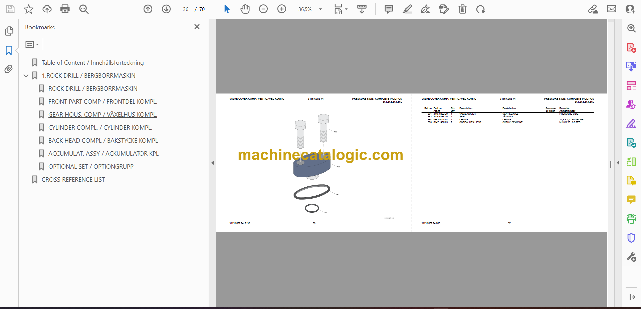Image resolution: width=641 pixels, height=309 pixels.
Task: Add document to favorites with star icon
Action: click(x=29, y=9)
